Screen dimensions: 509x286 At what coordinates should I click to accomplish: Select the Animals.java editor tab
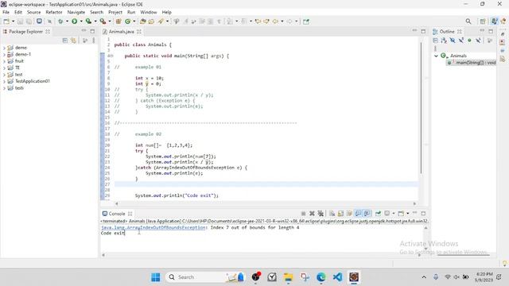121,32
